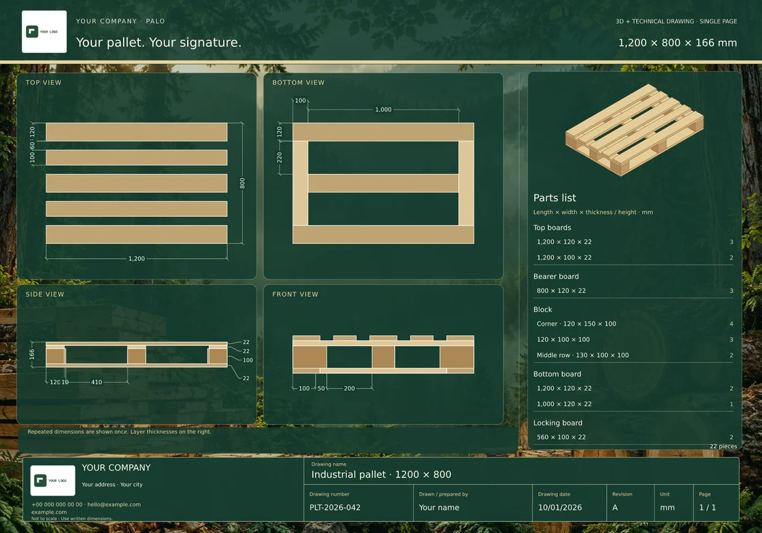The width and height of the screenshot is (762, 533).
Task: Click the "Your name" prepared-by value
Action: (x=439, y=507)
